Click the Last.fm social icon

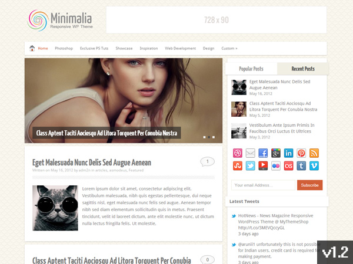pos(289,166)
